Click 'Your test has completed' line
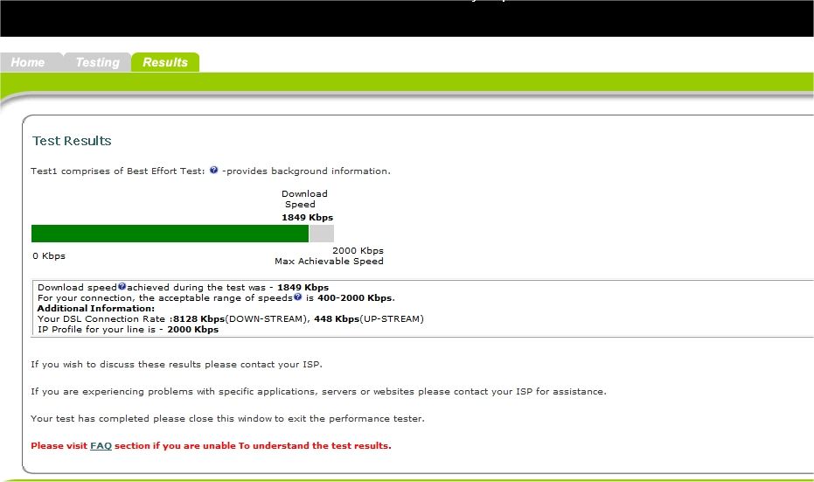This screenshot has height=482, width=814. point(227,419)
